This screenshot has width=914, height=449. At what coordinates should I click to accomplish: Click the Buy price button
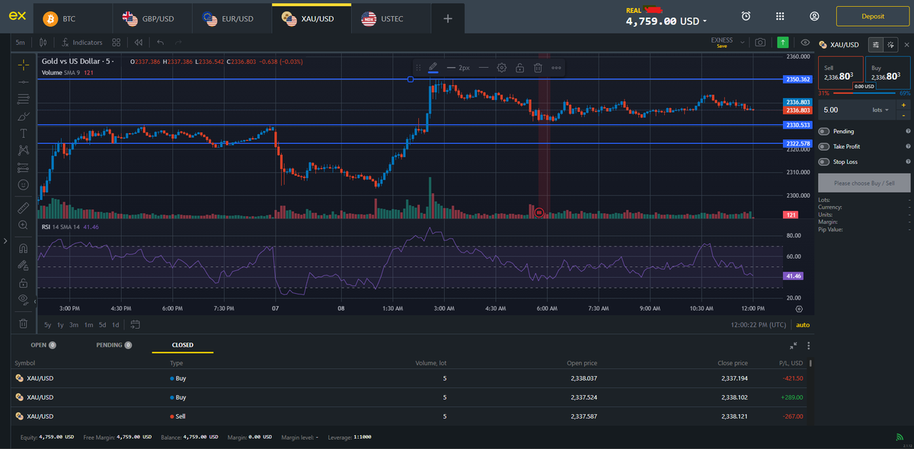coord(888,72)
